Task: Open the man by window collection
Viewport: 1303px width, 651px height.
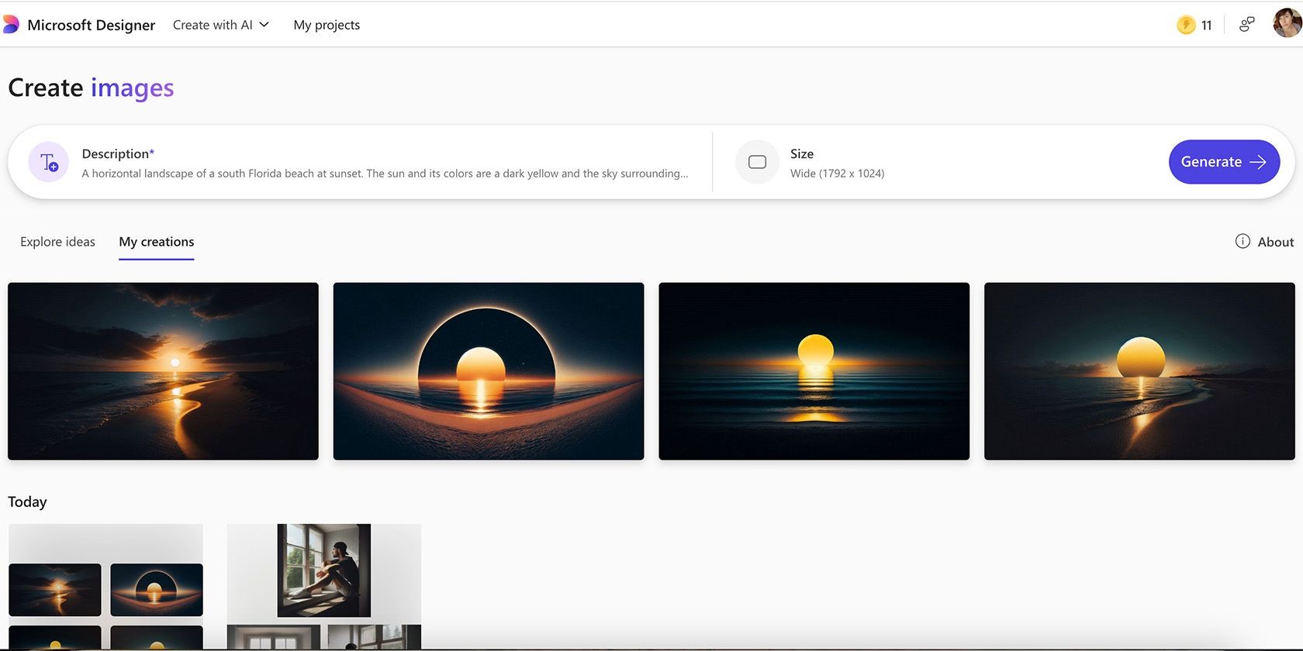Action: click(324, 587)
